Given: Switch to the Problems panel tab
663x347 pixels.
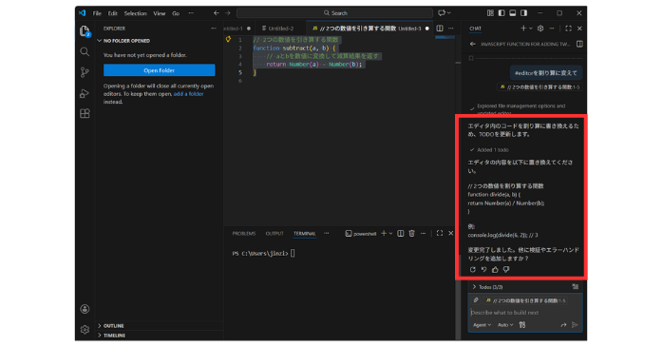Looking at the screenshot, I should pyautogui.click(x=244, y=234).
